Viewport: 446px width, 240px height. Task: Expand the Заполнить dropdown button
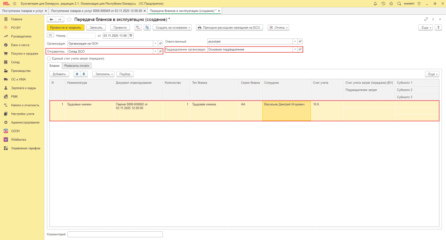pos(103,74)
